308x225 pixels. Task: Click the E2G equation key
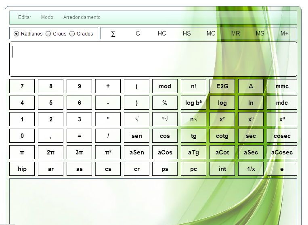click(222, 86)
